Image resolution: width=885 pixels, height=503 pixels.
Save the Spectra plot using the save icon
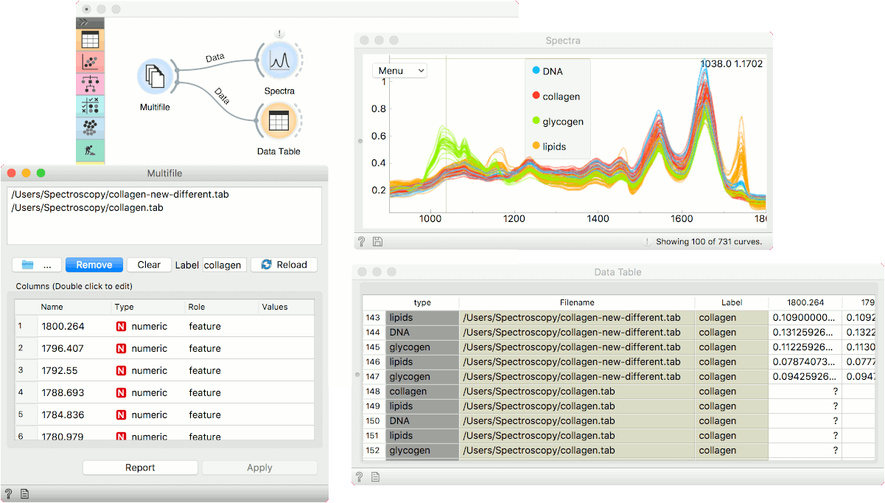376,241
